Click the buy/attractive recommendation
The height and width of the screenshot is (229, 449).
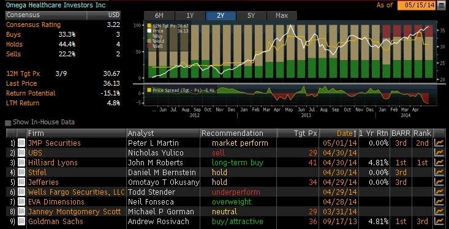pyautogui.click(x=238, y=221)
